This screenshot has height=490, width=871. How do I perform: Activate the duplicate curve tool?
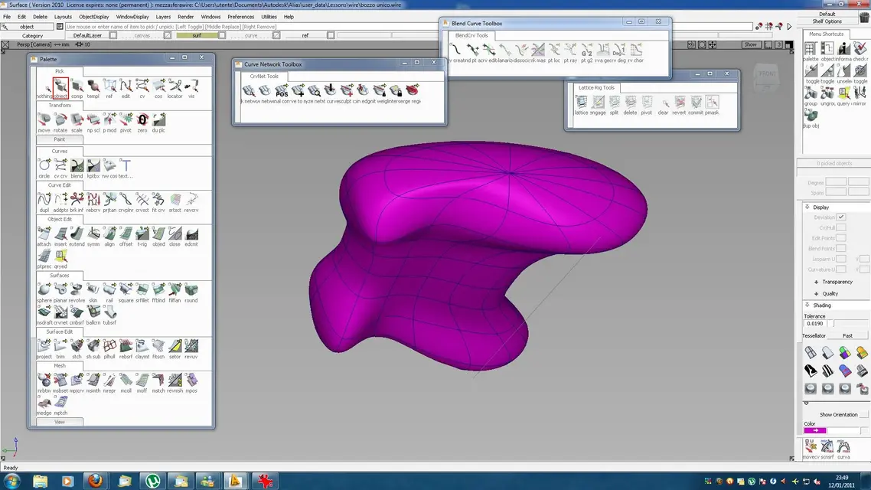[44, 201]
